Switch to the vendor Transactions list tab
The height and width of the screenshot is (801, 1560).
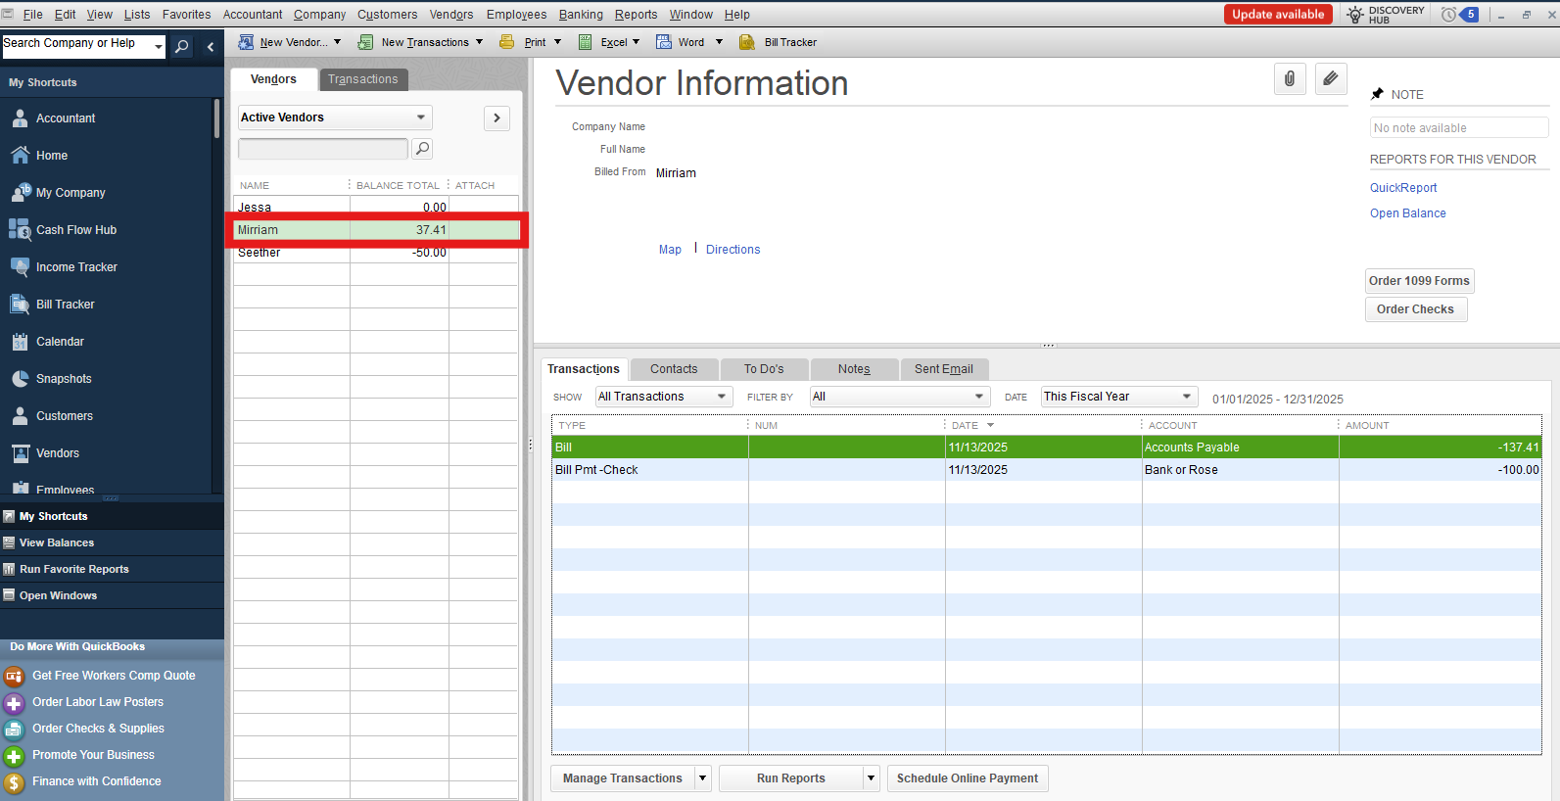tap(362, 79)
